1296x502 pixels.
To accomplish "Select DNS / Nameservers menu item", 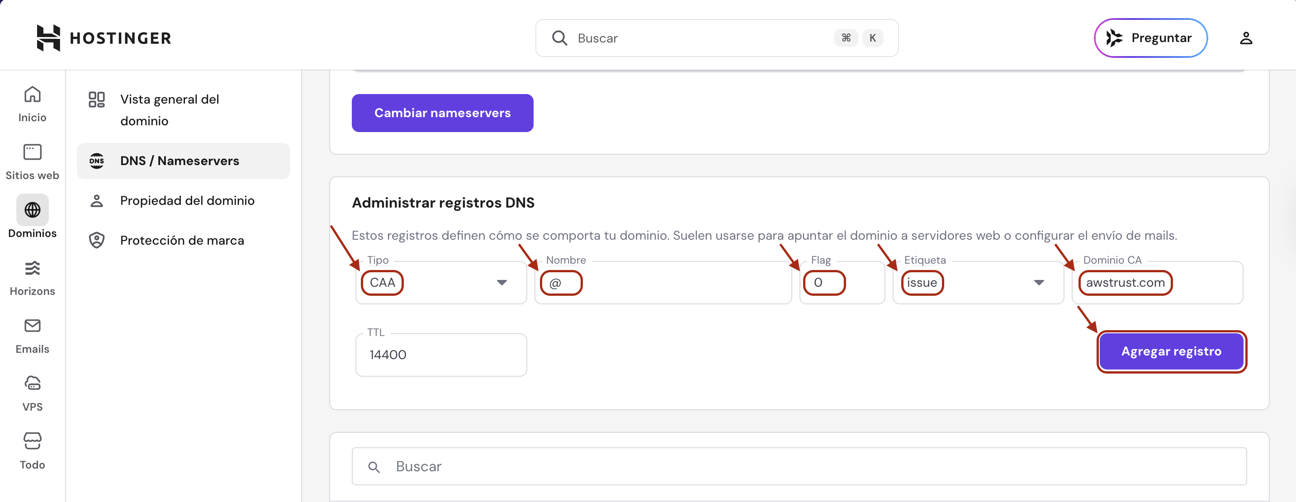I will point(180,161).
